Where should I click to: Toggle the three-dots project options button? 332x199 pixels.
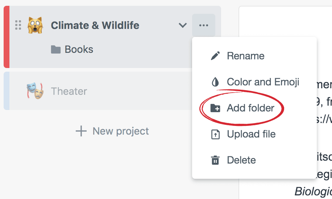tap(204, 25)
